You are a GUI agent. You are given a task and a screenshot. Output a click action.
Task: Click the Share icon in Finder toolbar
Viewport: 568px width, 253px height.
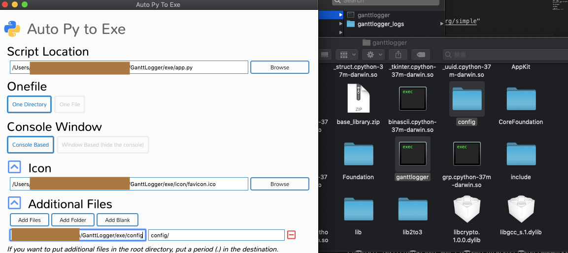398,55
